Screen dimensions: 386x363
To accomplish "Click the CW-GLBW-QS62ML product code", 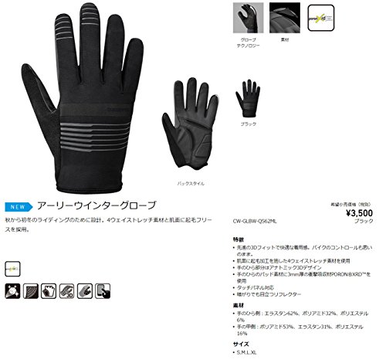I will (x=255, y=221).
